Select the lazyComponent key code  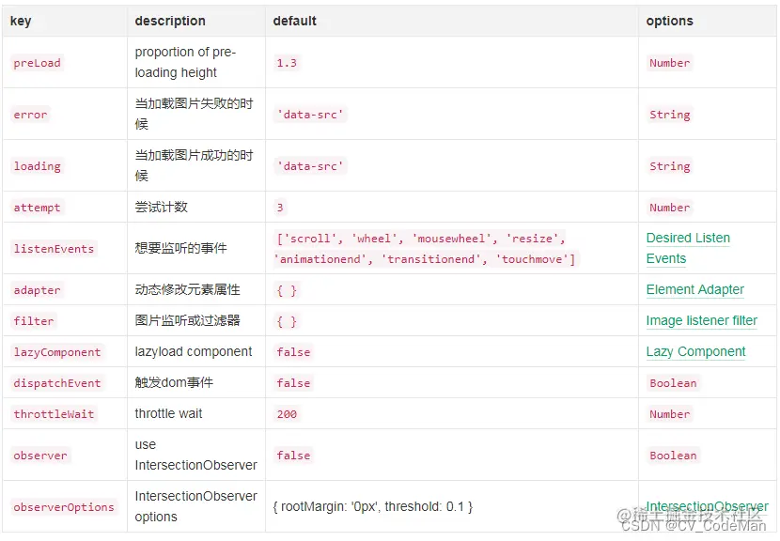[57, 352]
